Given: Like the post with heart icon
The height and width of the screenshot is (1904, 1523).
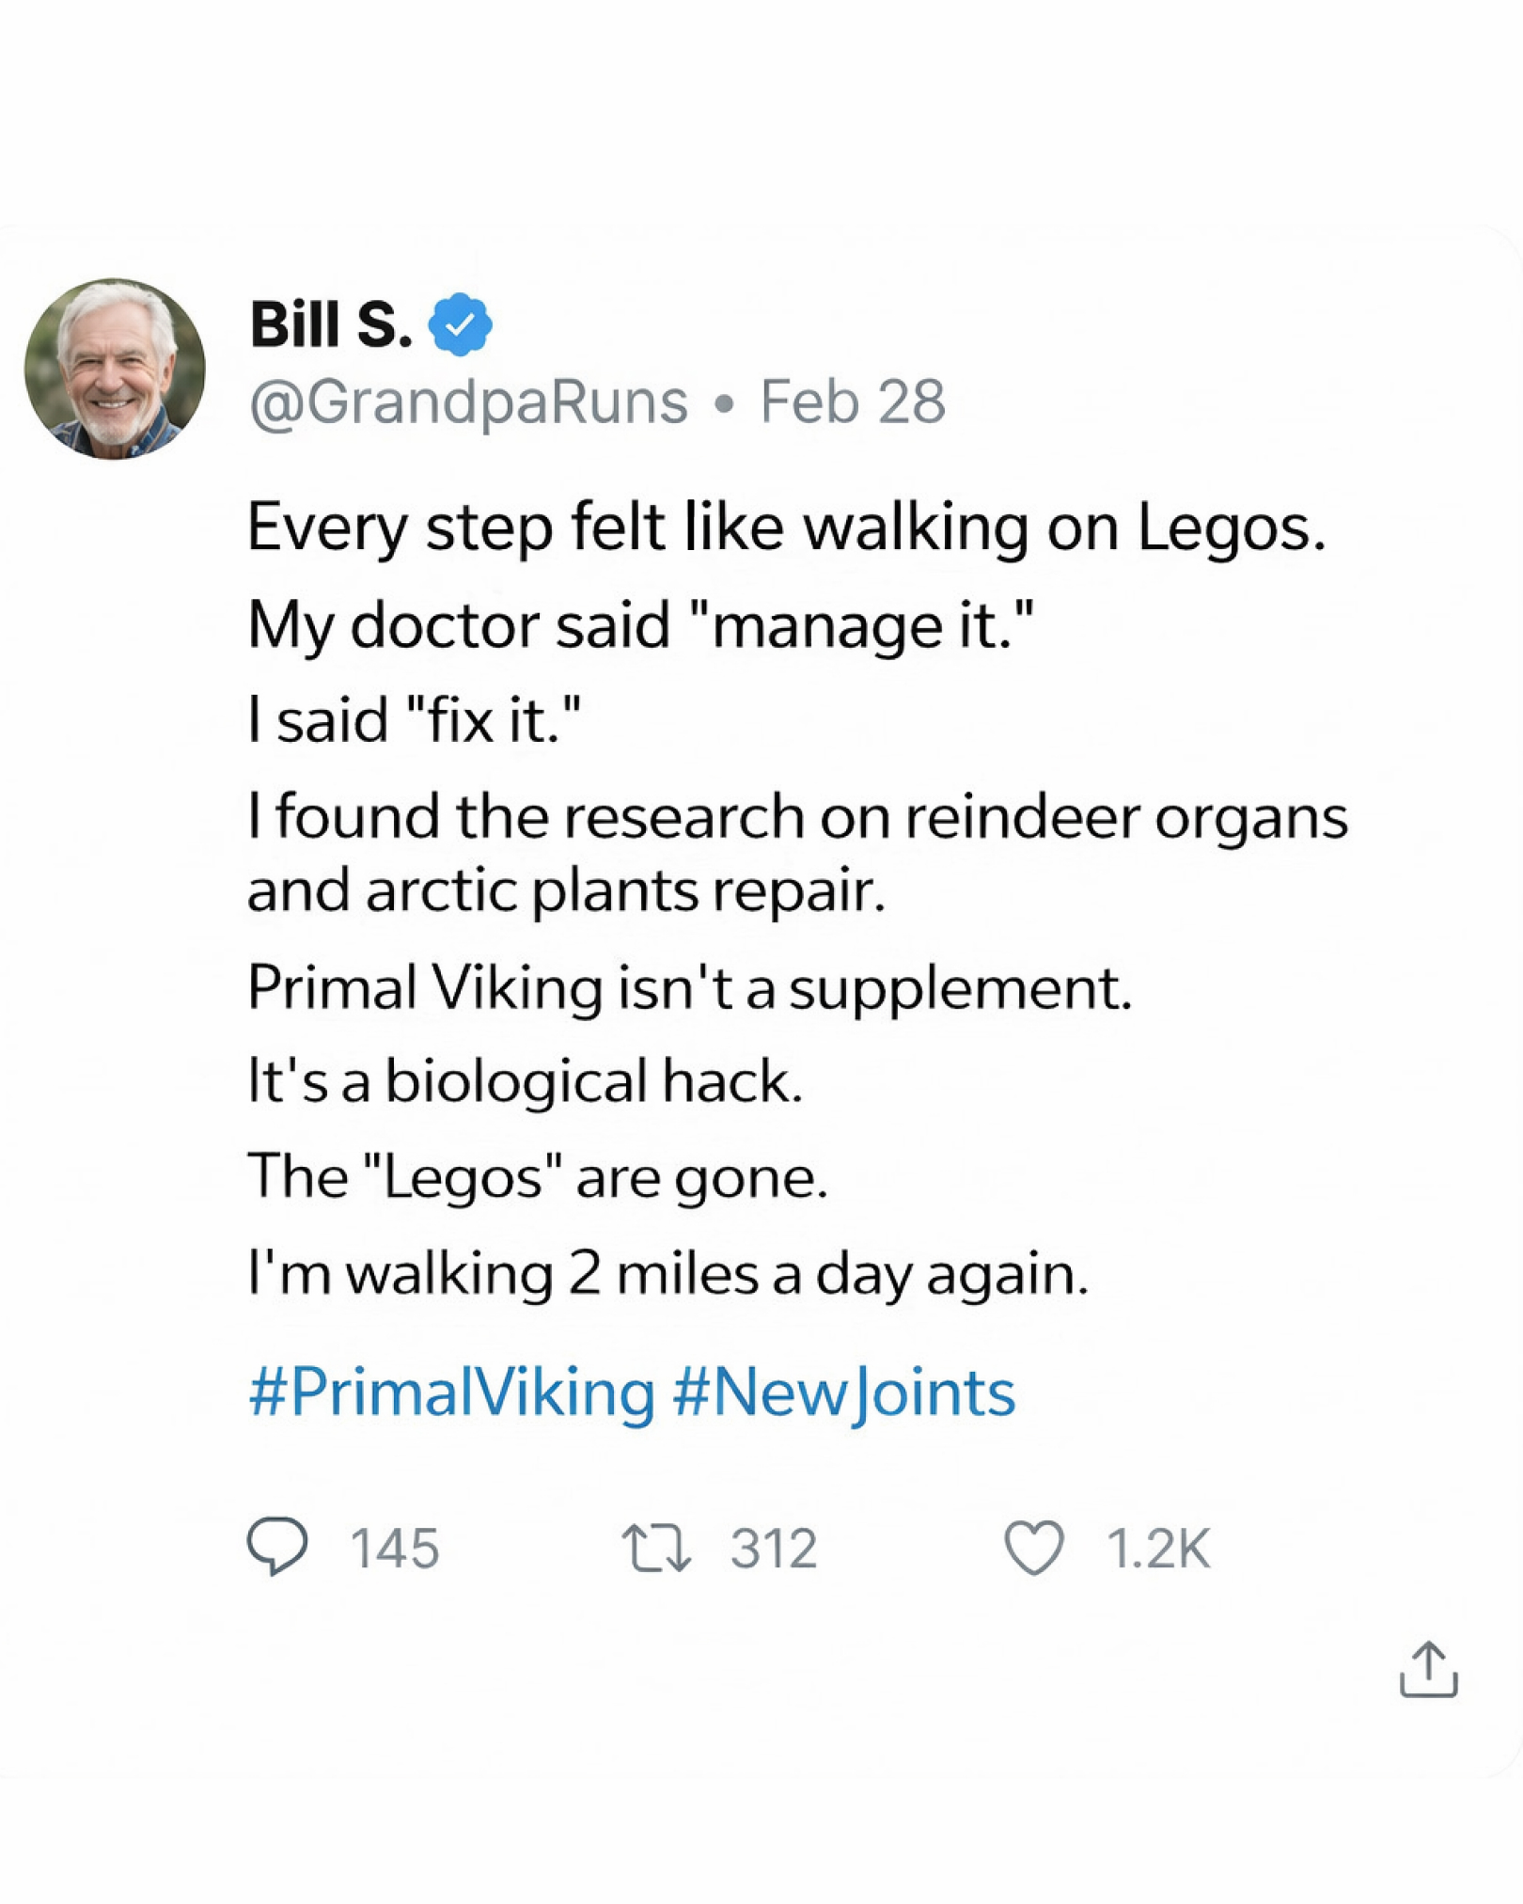Looking at the screenshot, I should 1034,1548.
